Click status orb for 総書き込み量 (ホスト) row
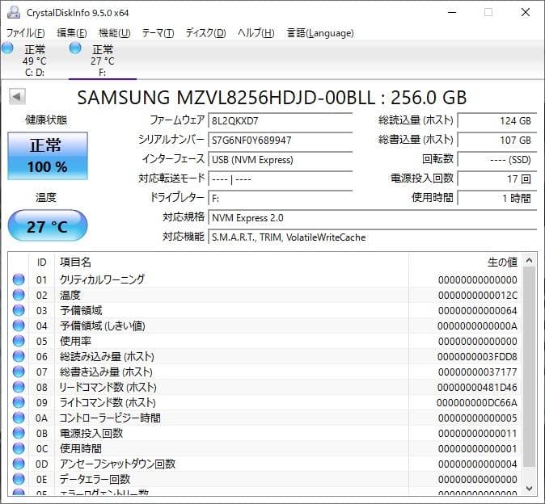Viewport: 545px width, 504px height. coord(19,372)
